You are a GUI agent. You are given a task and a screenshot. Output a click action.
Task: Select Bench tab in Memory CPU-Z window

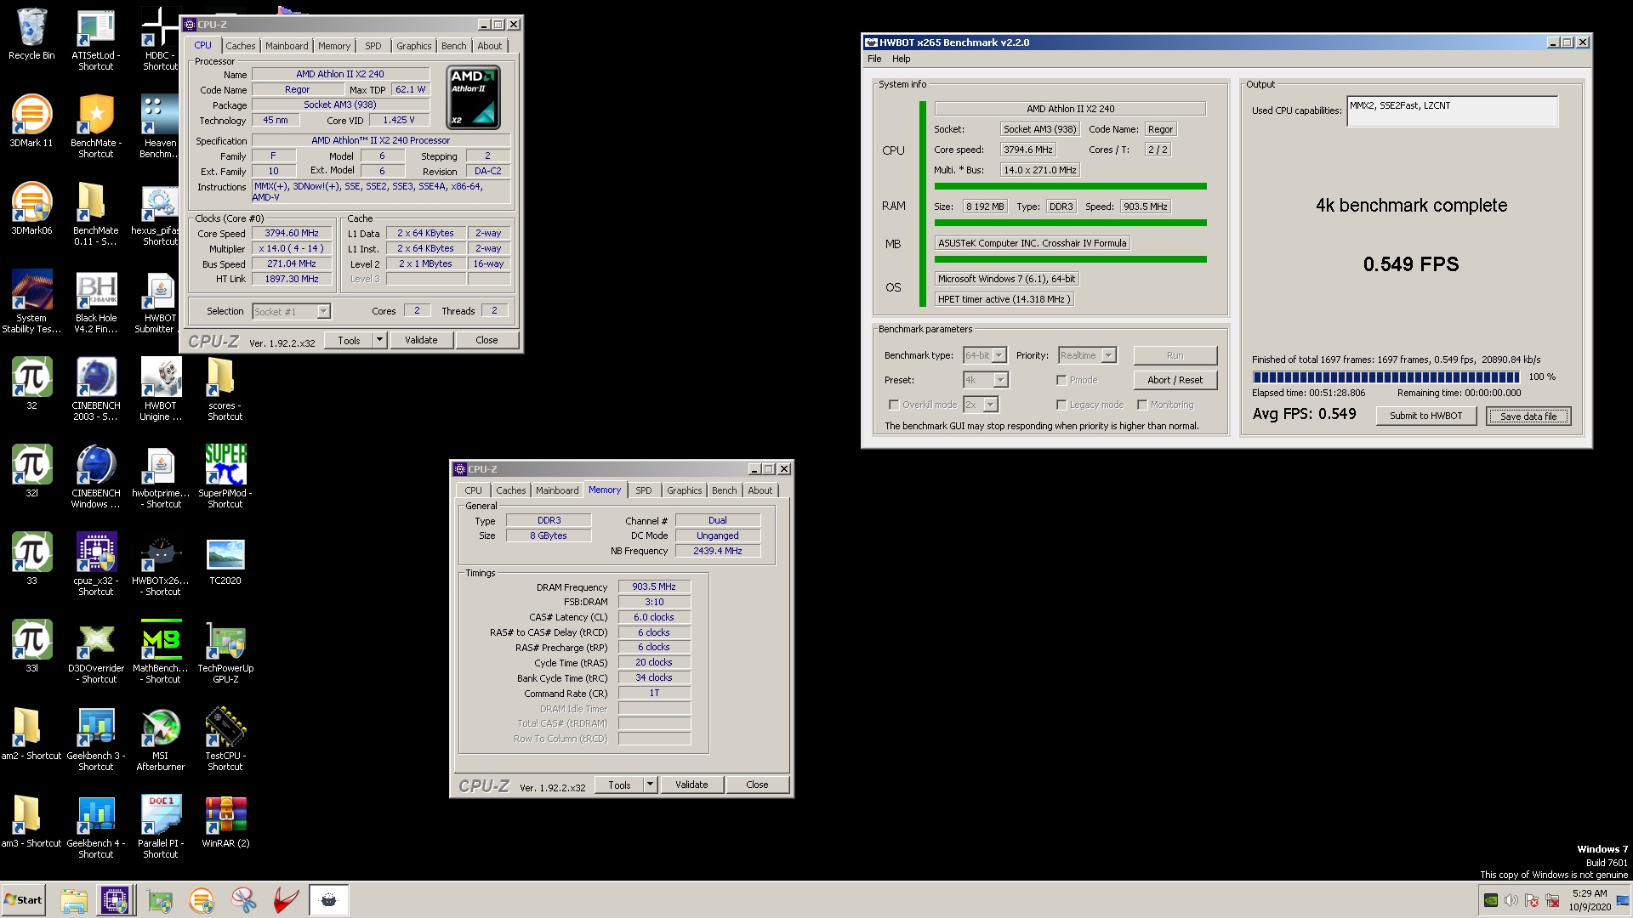tap(725, 490)
